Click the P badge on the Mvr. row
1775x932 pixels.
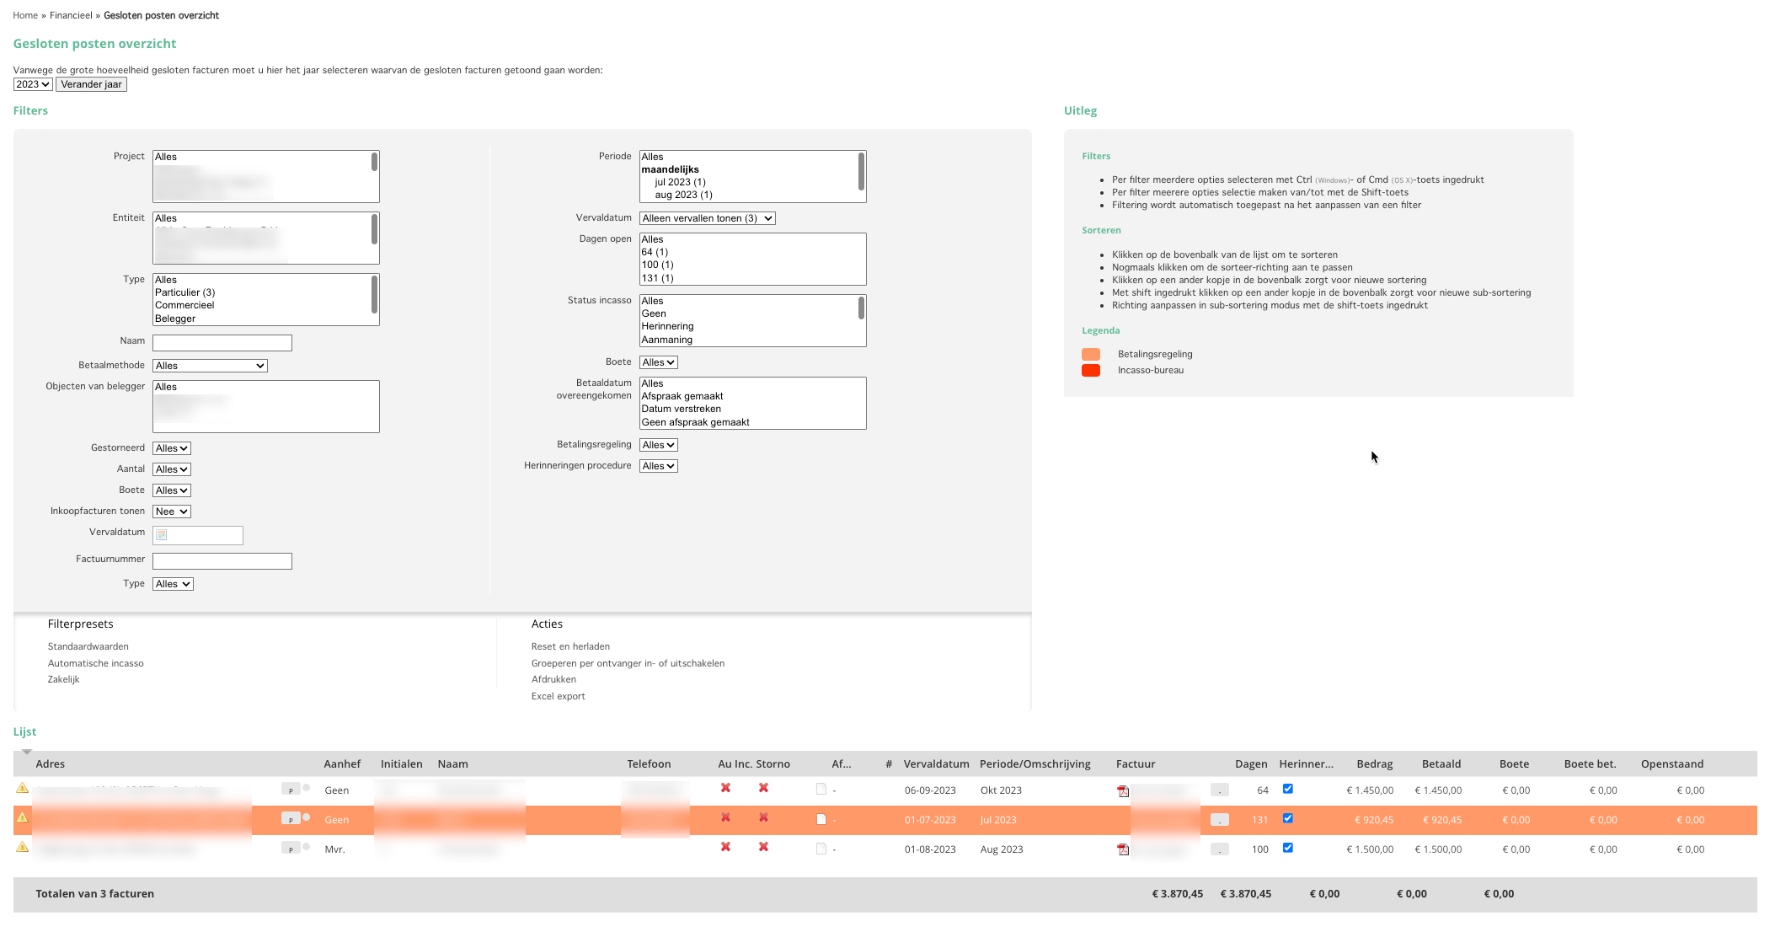coord(291,849)
